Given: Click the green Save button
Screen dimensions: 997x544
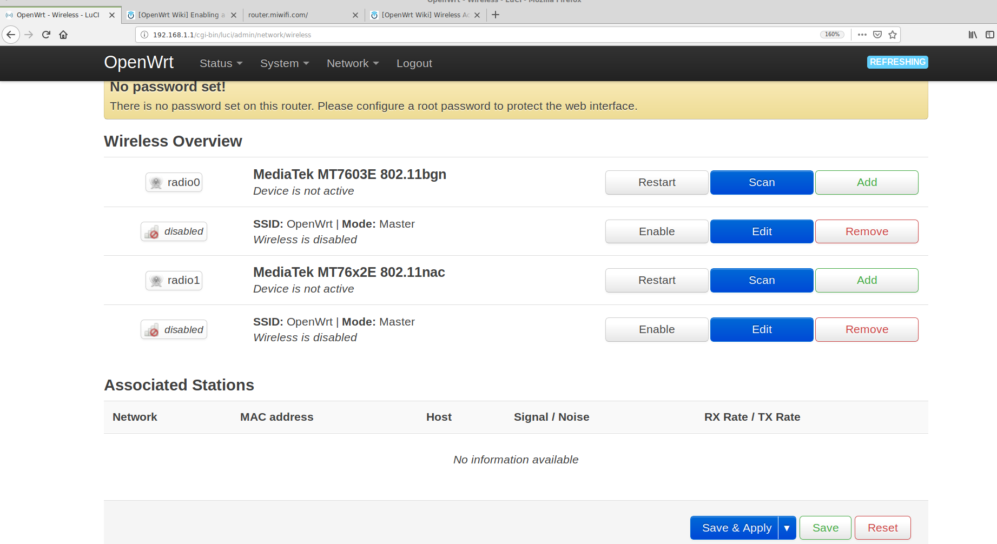Looking at the screenshot, I should [x=826, y=528].
